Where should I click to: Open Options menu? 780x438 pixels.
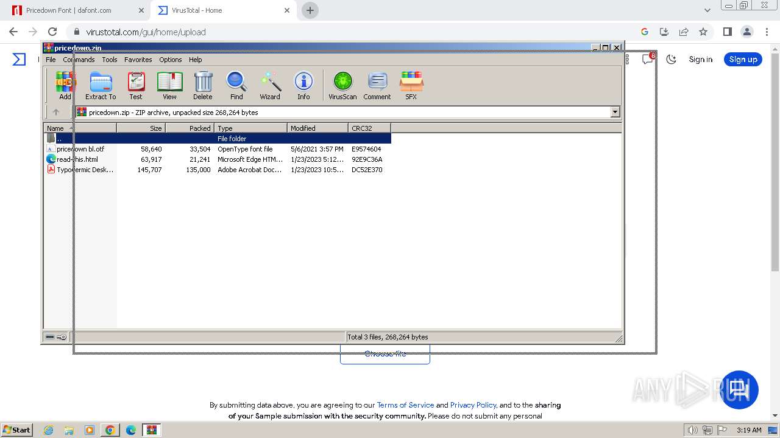[171, 60]
